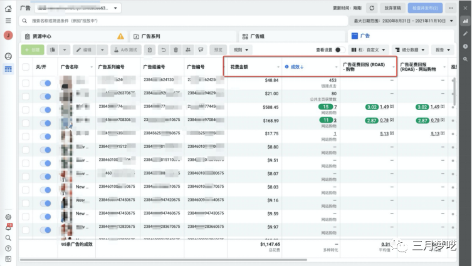Click the A/B 测试 flask button
The image size is (472, 266).
(126, 49)
